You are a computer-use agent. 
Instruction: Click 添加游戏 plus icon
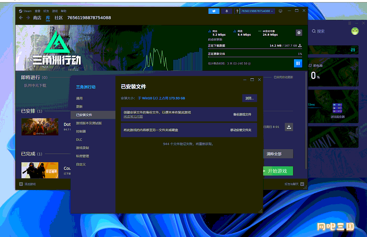click(21, 184)
